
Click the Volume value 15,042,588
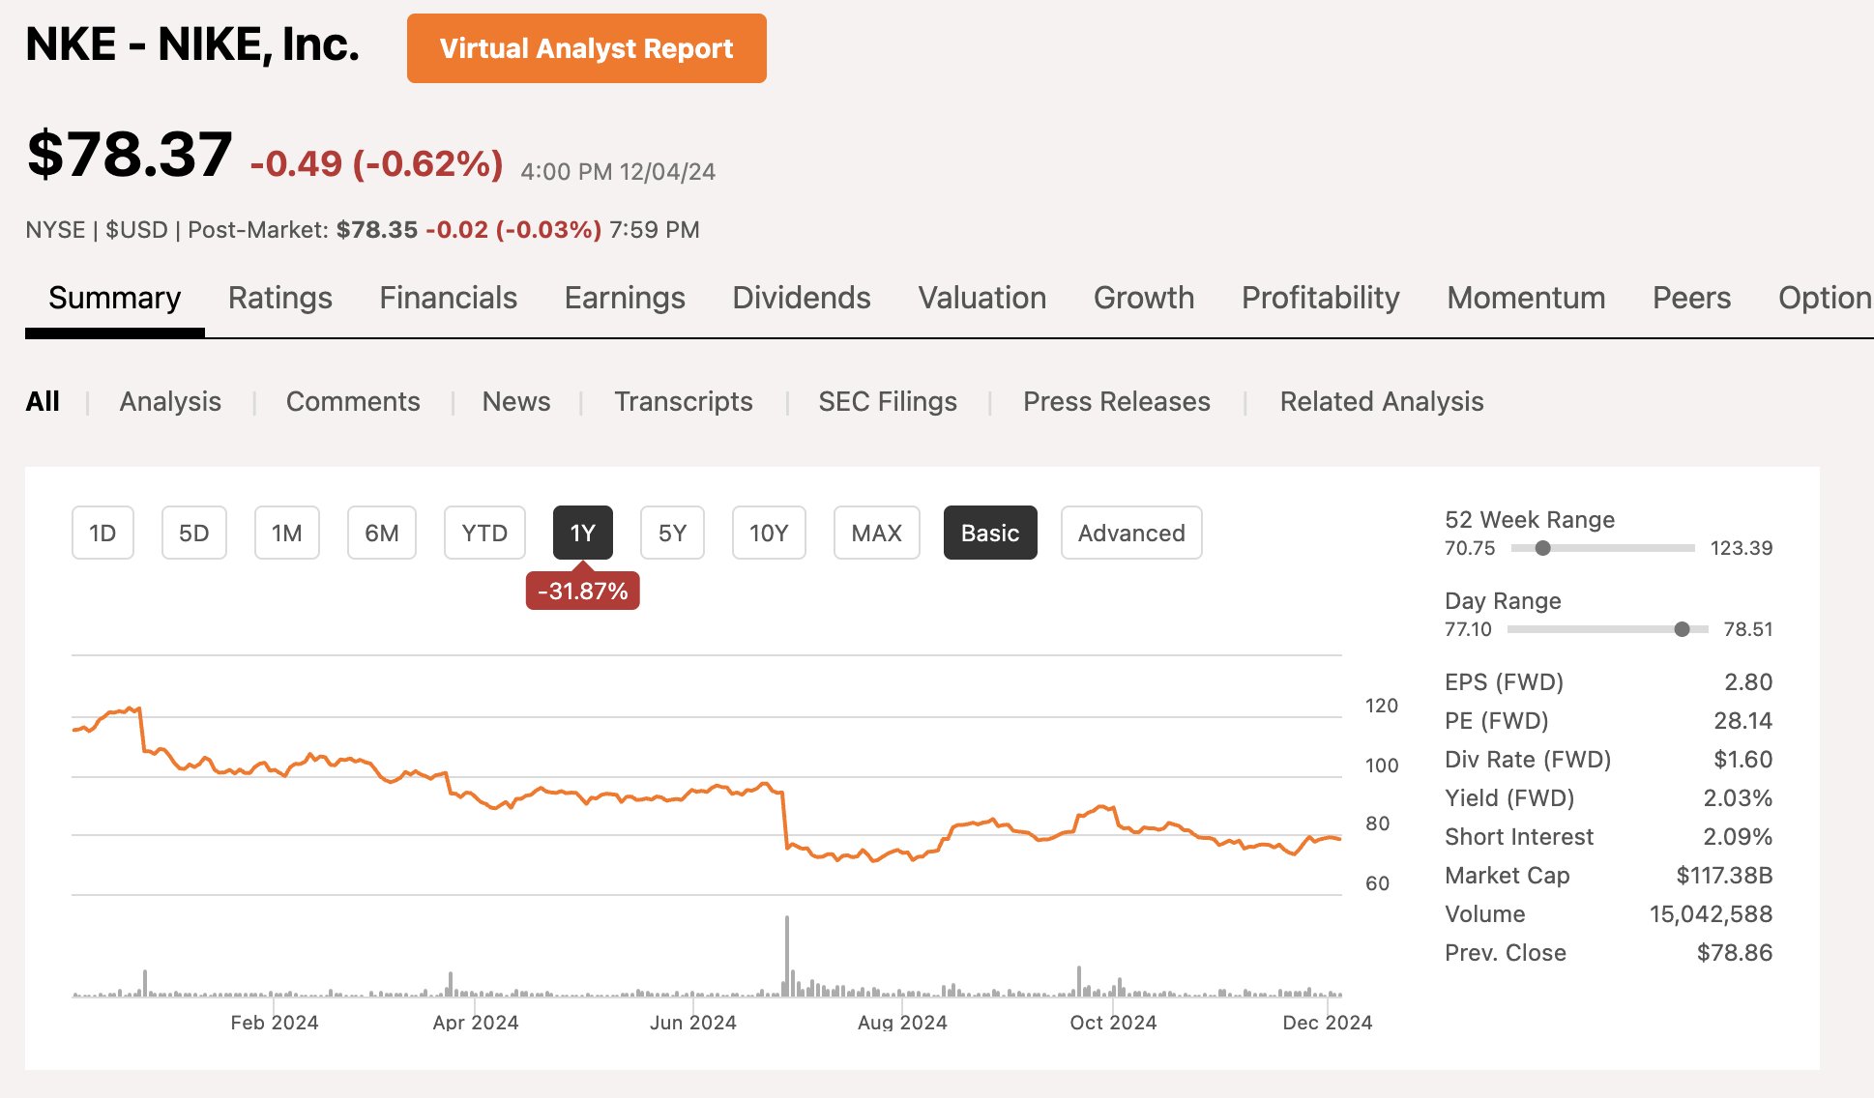(x=1711, y=913)
